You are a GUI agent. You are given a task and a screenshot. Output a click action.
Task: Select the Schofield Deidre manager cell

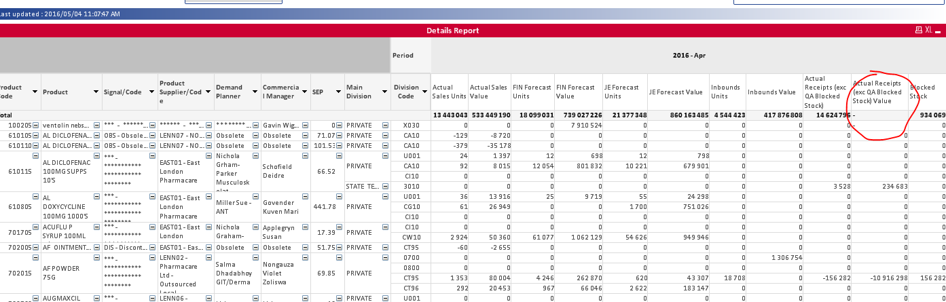(x=286, y=171)
